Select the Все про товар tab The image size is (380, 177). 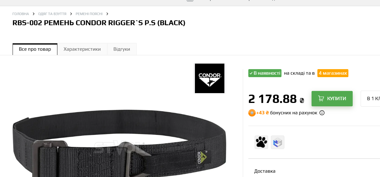coord(35,49)
